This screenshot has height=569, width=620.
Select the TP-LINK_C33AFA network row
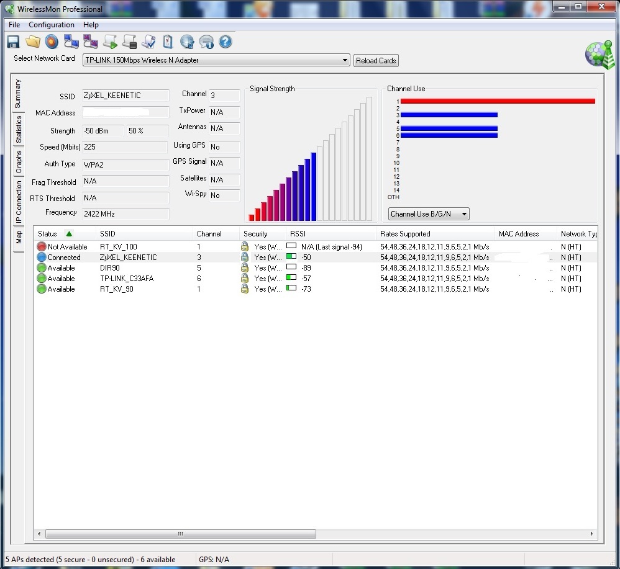coord(127,279)
